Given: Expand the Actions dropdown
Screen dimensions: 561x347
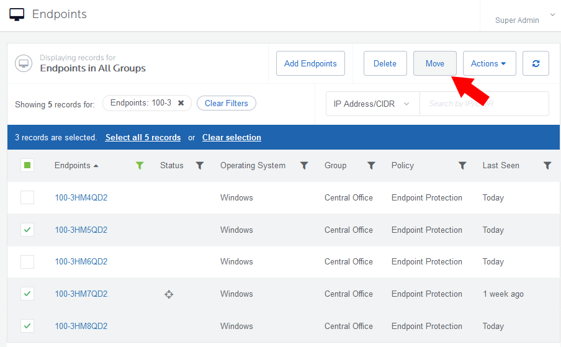Looking at the screenshot, I should [x=489, y=63].
